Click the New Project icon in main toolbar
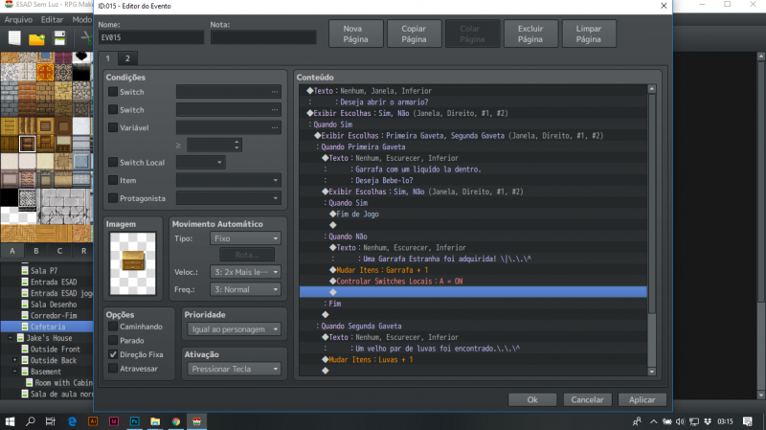 coord(14,38)
